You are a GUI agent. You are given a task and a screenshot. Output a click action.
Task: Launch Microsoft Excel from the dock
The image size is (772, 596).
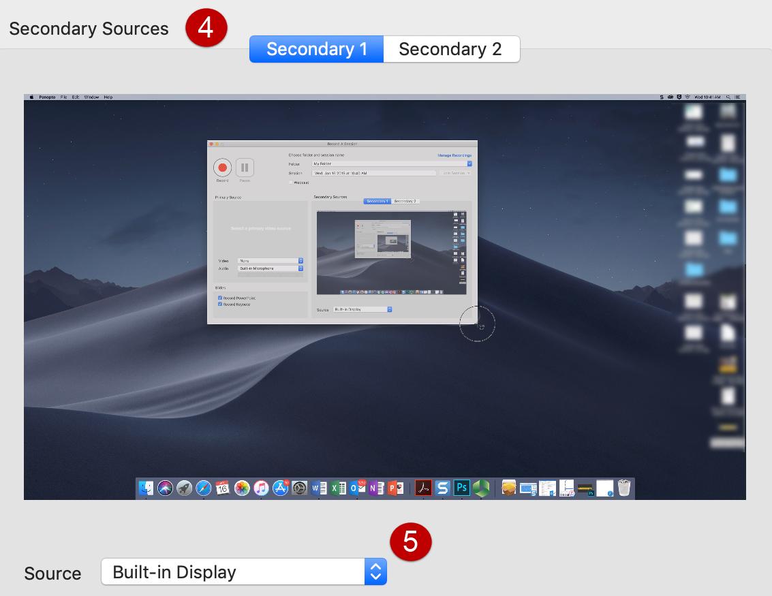[x=338, y=488]
